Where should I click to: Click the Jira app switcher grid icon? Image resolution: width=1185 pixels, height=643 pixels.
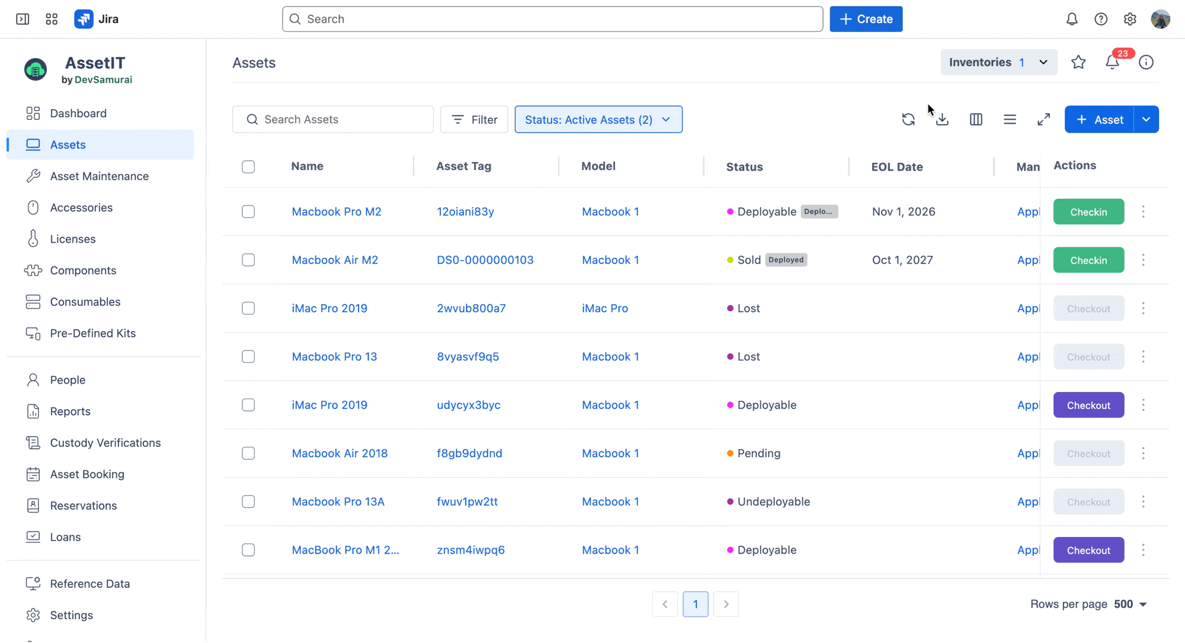pos(52,19)
